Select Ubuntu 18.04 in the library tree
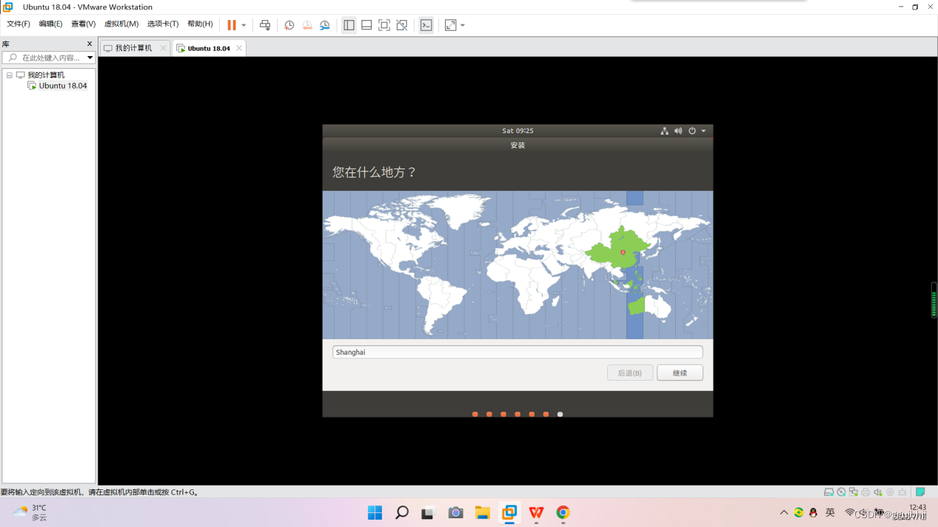Image resolution: width=938 pixels, height=527 pixels. 63,86
